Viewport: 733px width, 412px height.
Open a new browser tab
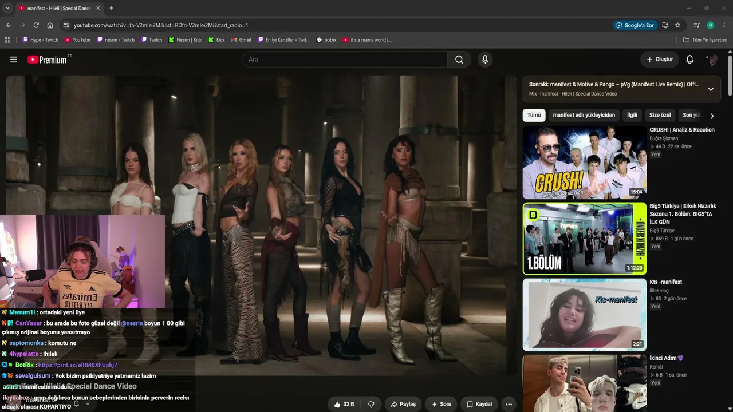point(111,8)
